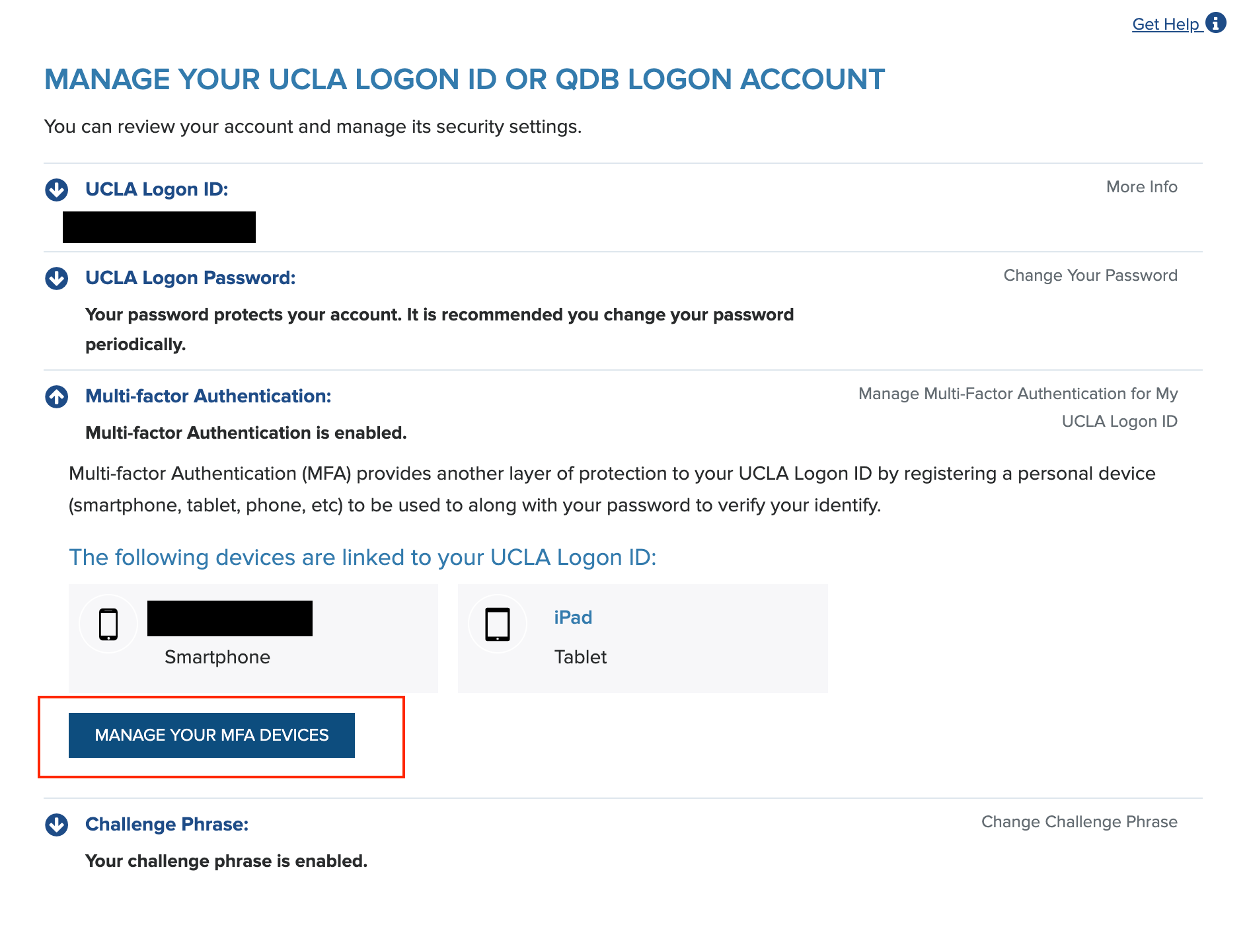
Task: Select the Tablet device card
Action: tap(642, 638)
